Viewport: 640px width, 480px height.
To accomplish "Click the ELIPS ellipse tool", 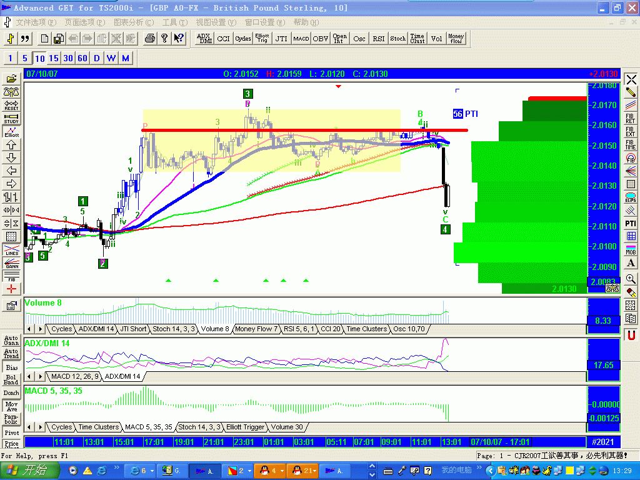I will pyautogui.click(x=631, y=197).
